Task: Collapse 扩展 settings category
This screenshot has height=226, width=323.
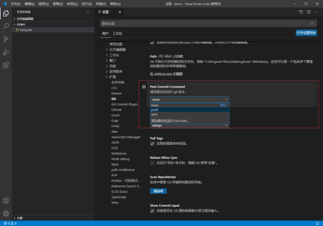Action: [x=111, y=77]
